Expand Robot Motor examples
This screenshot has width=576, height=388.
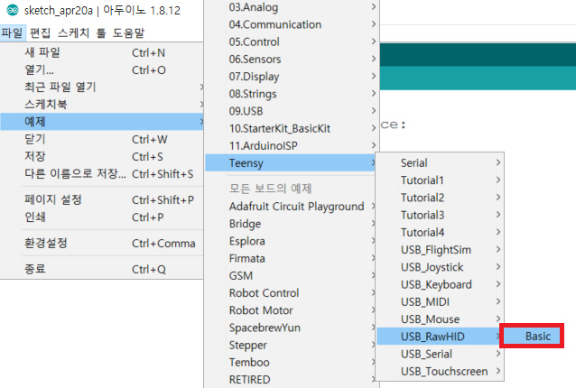click(x=292, y=310)
